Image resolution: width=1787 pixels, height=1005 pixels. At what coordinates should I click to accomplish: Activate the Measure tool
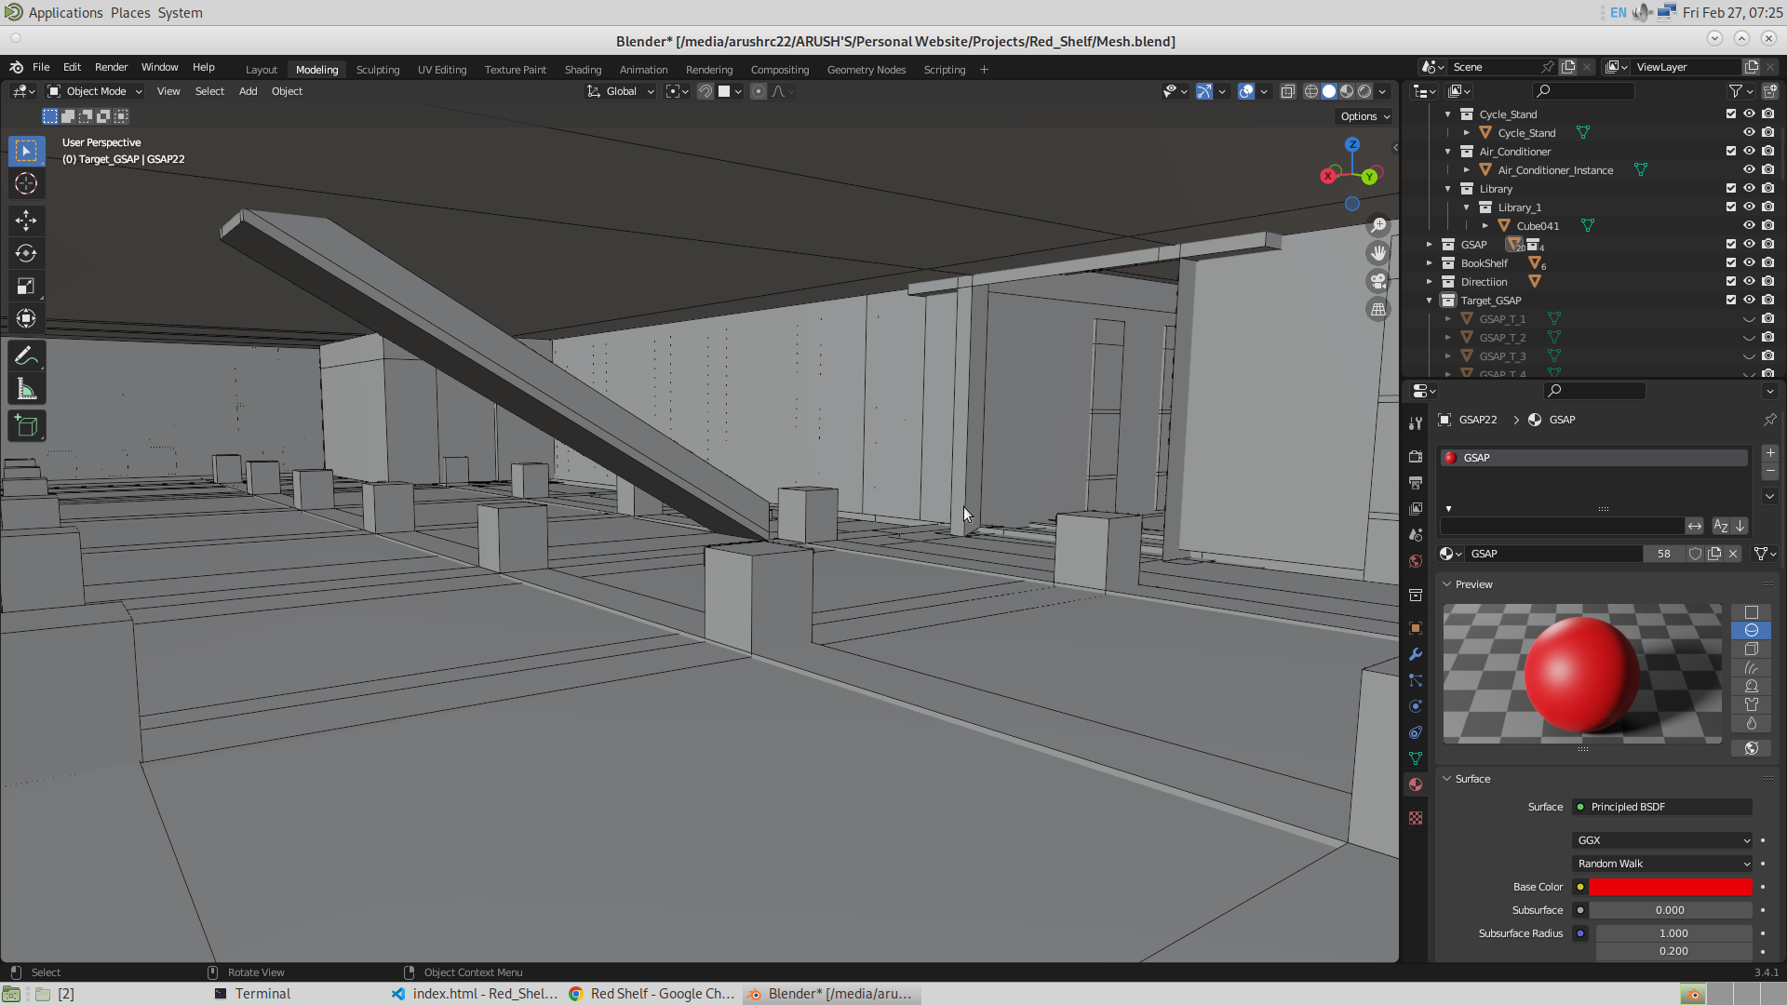tap(26, 388)
